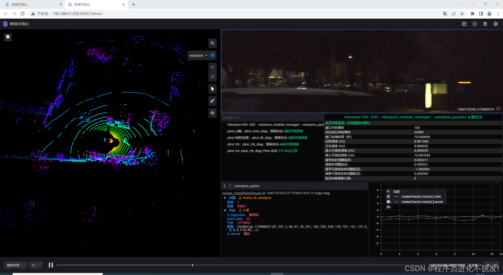Click the playback timeline scrubber

click(193, 265)
